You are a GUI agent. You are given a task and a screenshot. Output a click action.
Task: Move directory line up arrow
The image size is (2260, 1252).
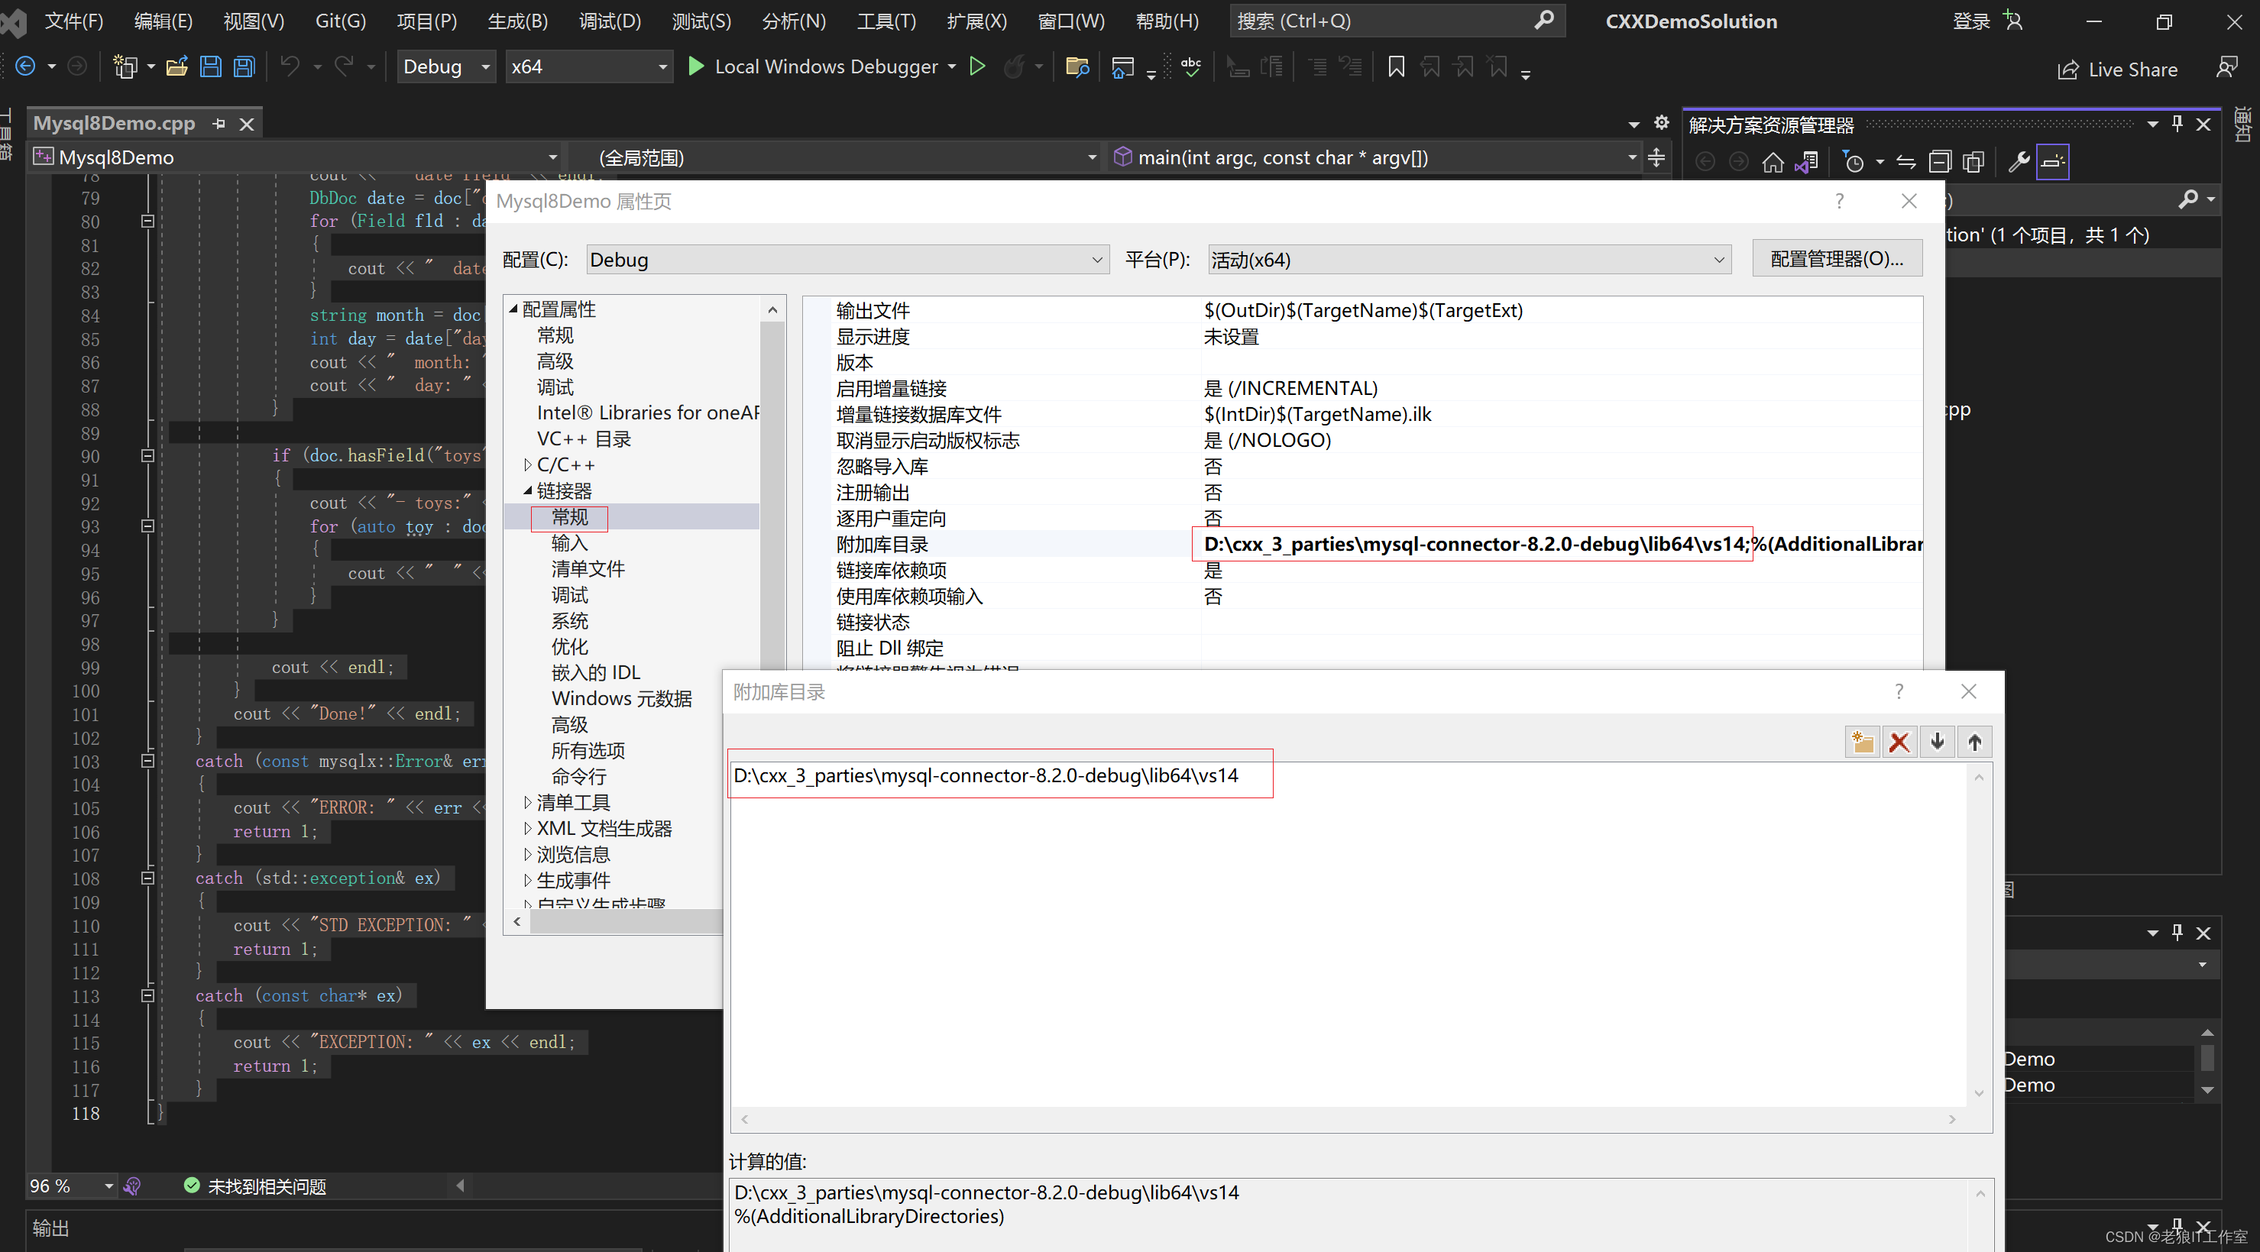click(x=1974, y=742)
